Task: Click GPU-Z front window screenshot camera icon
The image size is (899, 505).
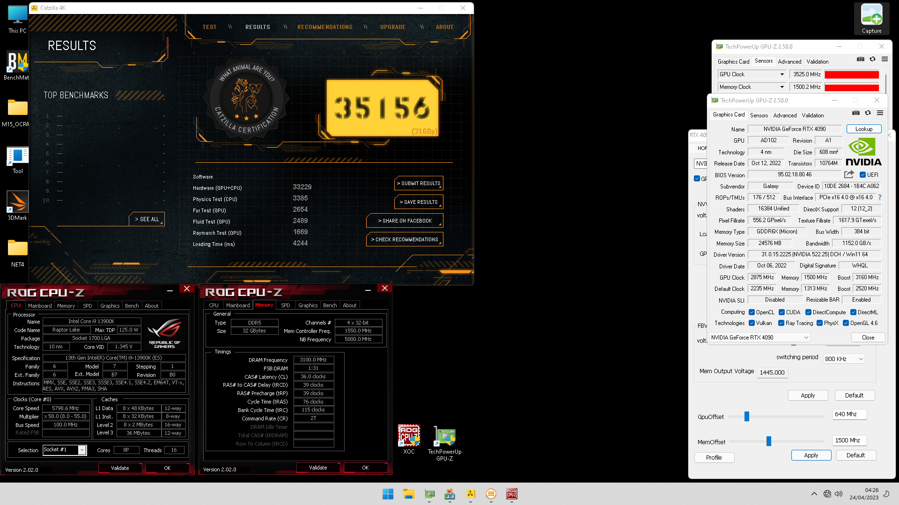Action: [855, 113]
